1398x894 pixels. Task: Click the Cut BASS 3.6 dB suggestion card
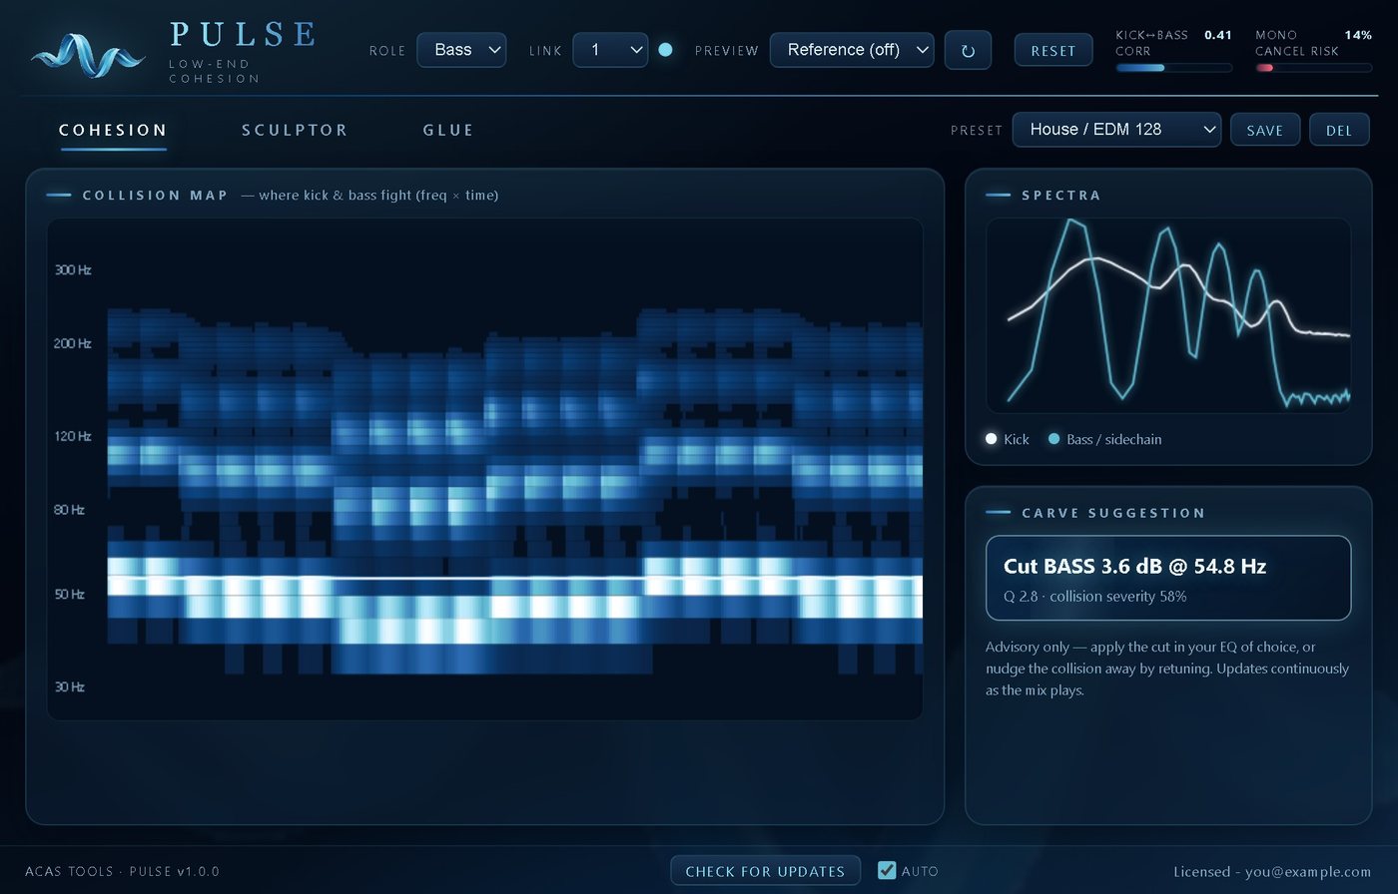coord(1168,578)
